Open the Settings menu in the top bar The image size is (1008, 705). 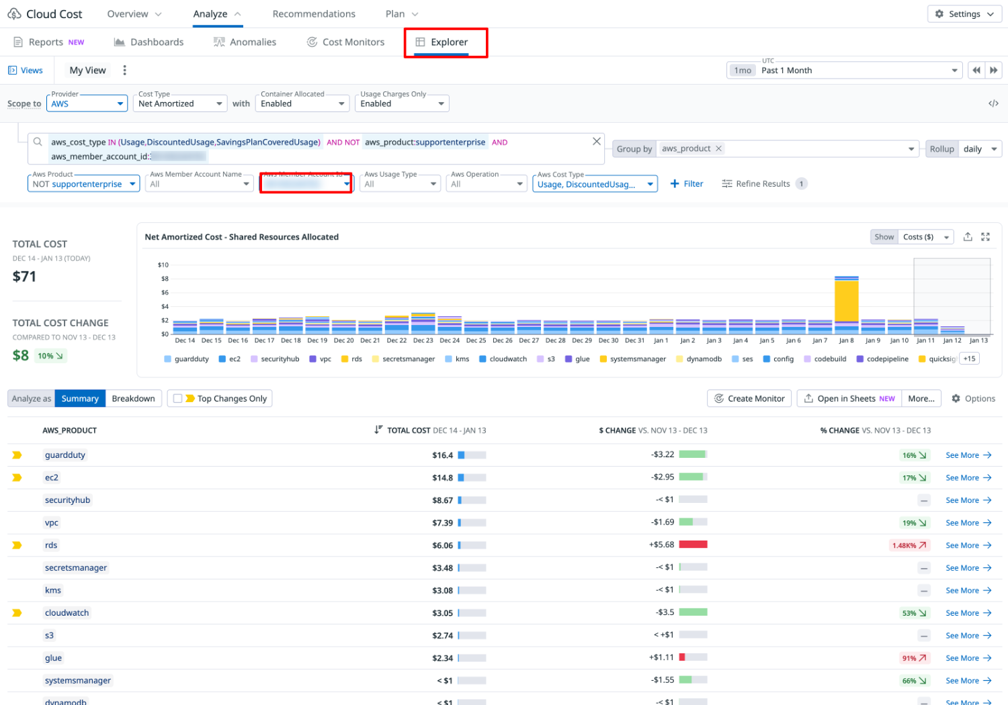point(964,13)
